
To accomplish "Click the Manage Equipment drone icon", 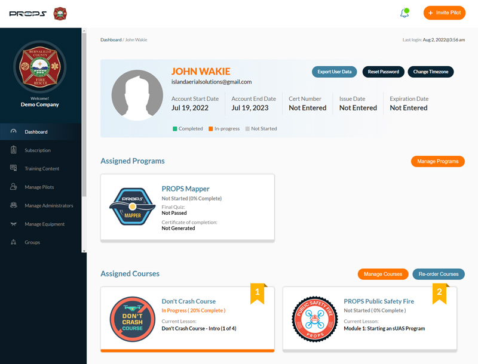I will click(x=14, y=224).
